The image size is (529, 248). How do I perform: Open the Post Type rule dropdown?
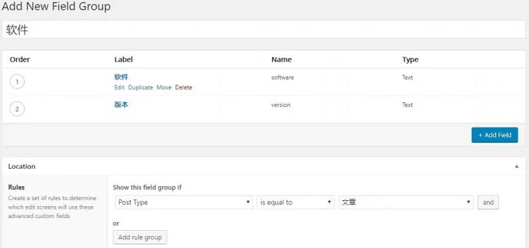pos(184,203)
